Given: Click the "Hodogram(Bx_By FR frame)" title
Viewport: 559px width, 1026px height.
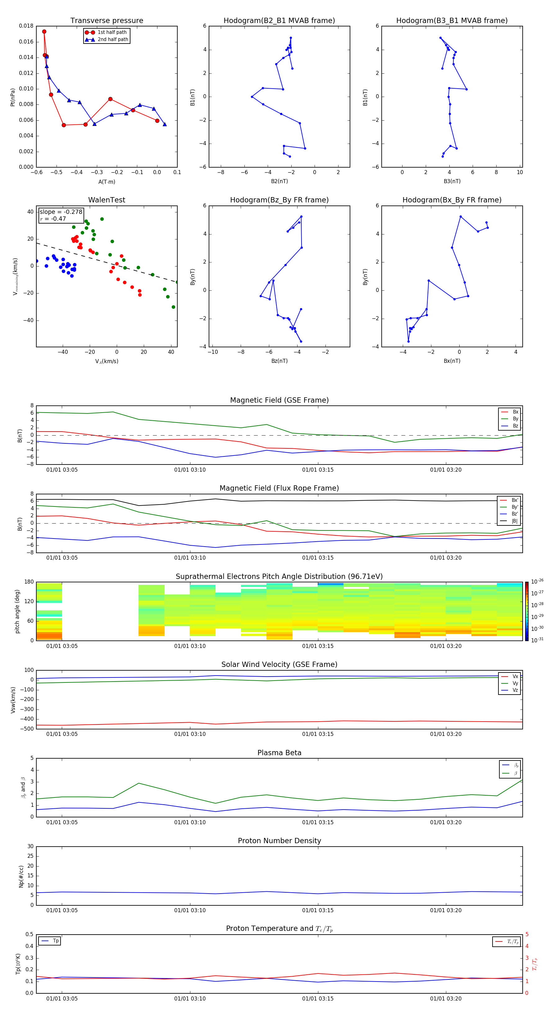Looking at the screenshot, I should point(452,200).
